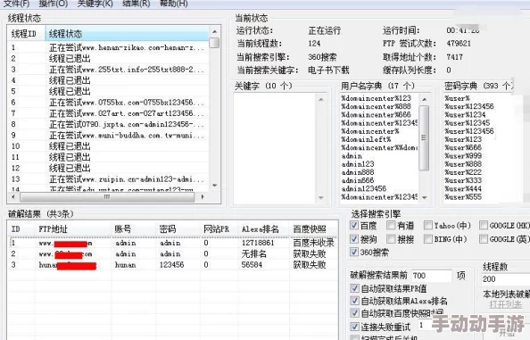Open the 文件(F) menu
The image size is (530, 340).
16,4
